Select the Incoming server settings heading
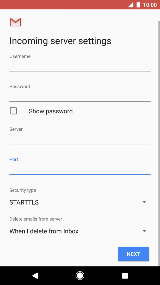This screenshot has height=285, width=160. pyautogui.click(x=60, y=41)
